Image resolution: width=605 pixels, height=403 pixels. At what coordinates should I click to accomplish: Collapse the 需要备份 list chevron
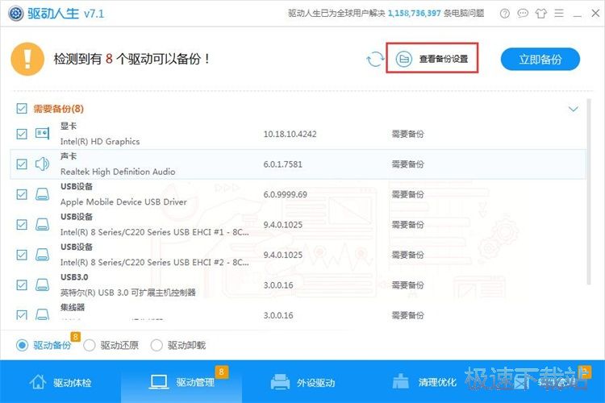point(574,109)
